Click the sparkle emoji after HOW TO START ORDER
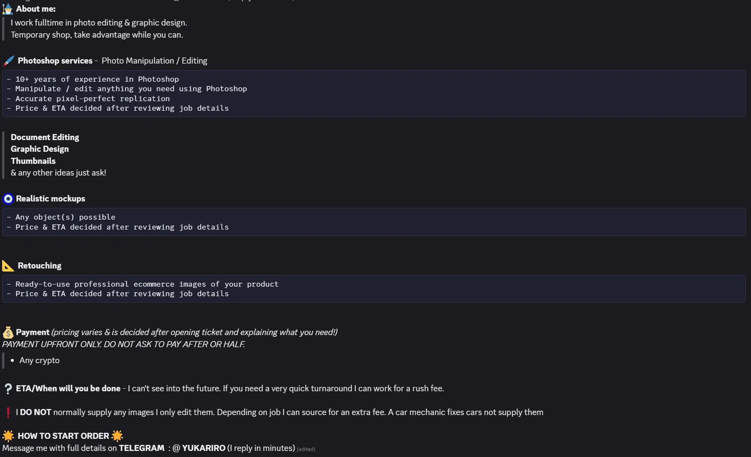This screenshot has height=457, width=751. 117,436
